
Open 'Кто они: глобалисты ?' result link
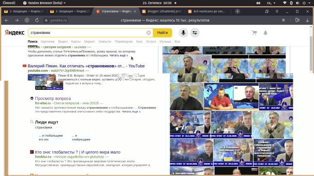[x=78, y=152]
